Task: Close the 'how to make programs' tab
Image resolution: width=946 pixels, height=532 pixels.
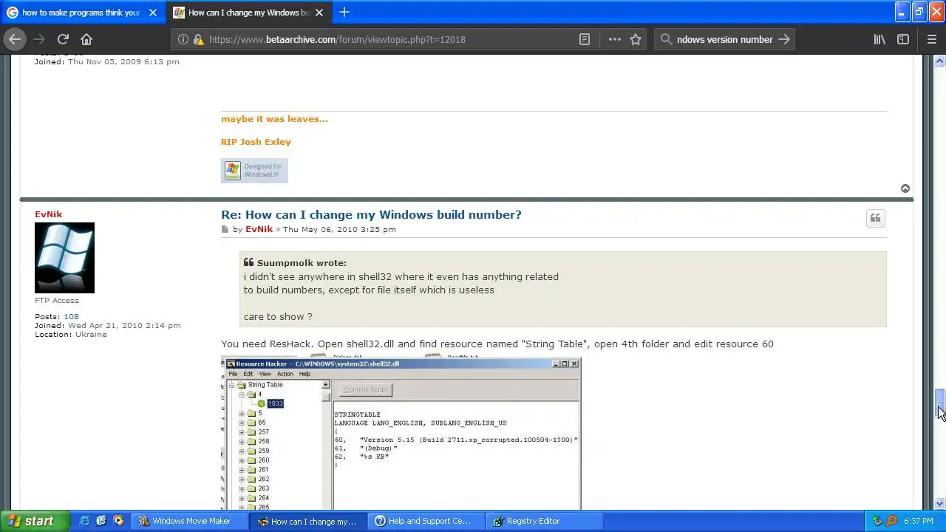Action: pos(152,13)
